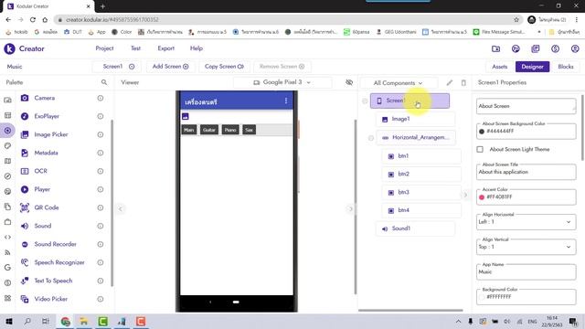Viewport: 585px width, 329px height.
Task: Click the Piano button in the phone preview
Action: [x=230, y=130]
